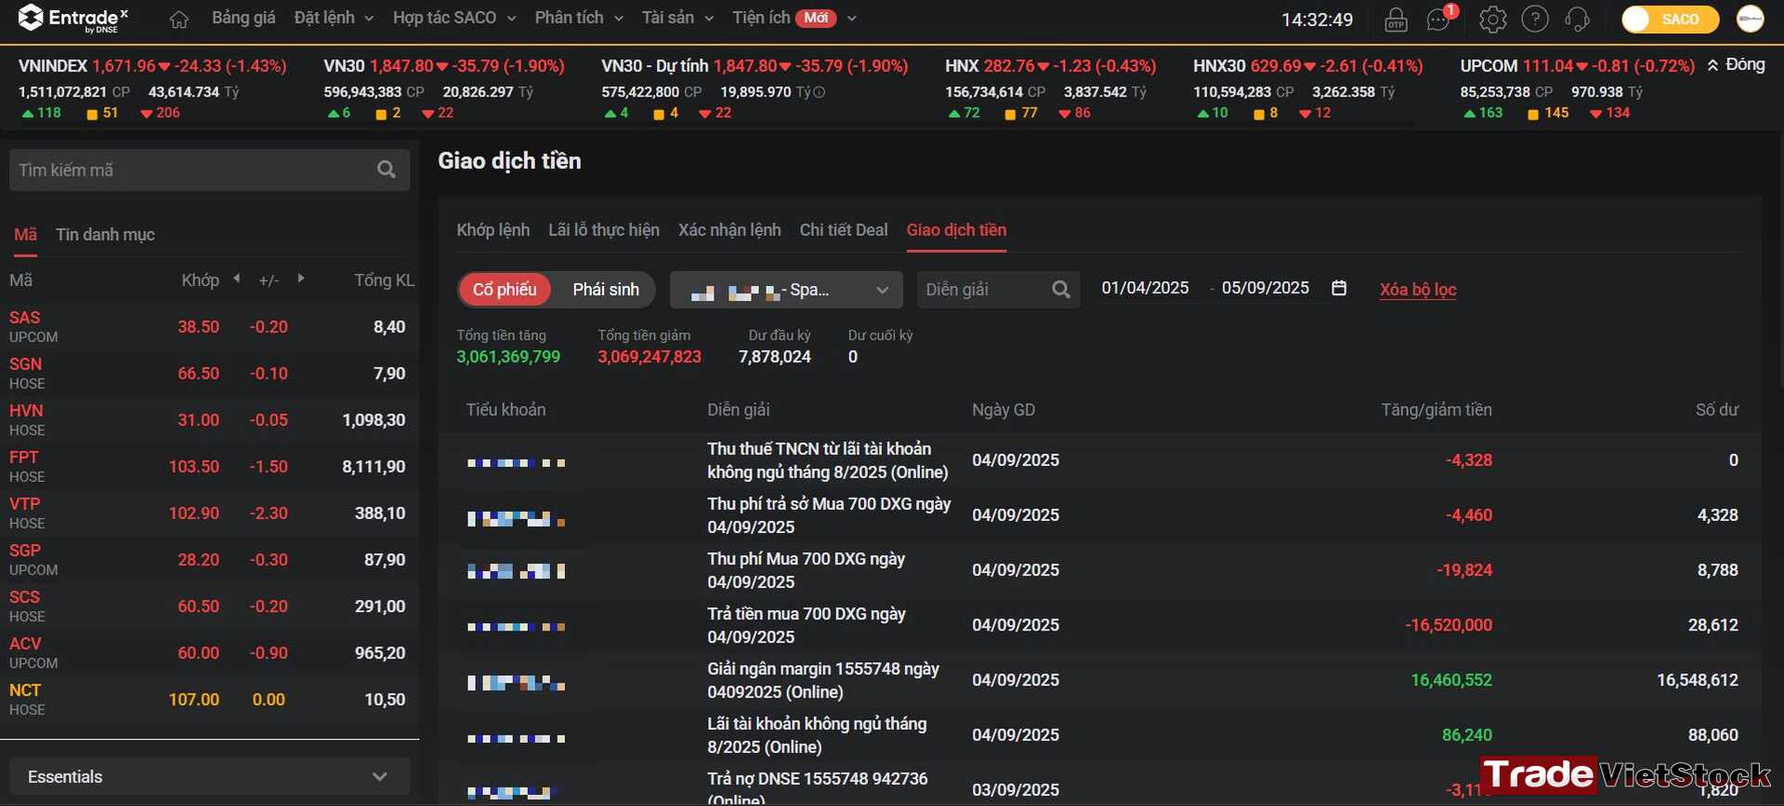The height and width of the screenshot is (806, 1784).
Task: Switch to Khớp lệnh tab
Action: click(492, 230)
